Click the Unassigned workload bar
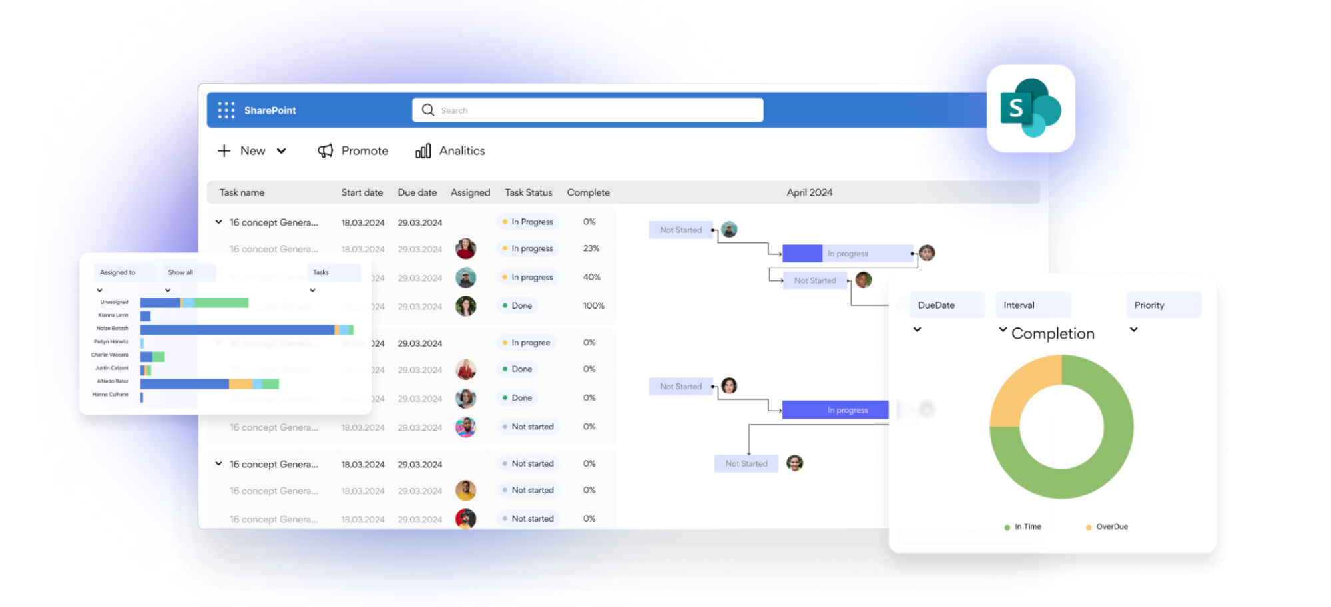The height and width of the screenshot is (607, 1331). (x=194, y=303)
